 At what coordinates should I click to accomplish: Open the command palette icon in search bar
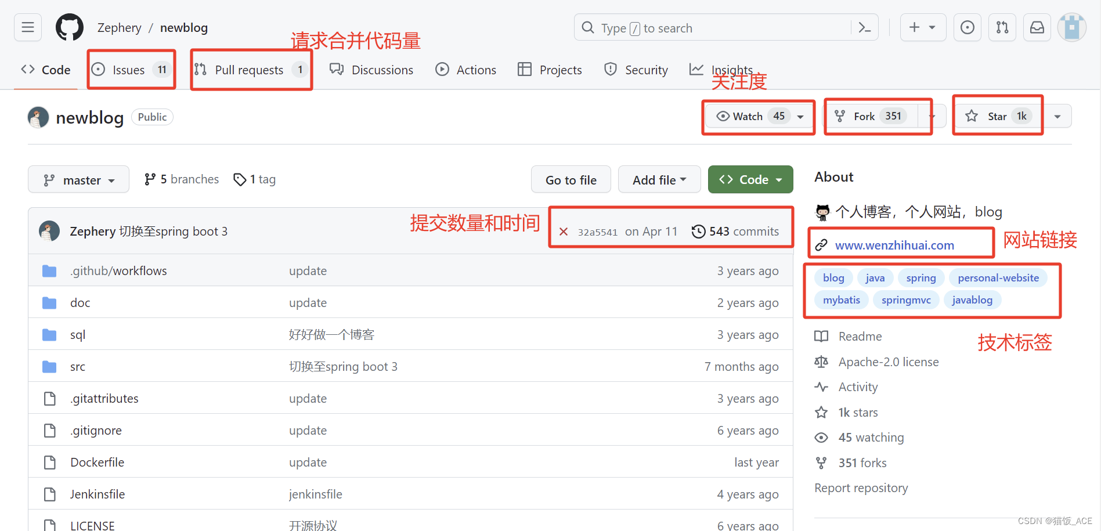tap(864, 28)
